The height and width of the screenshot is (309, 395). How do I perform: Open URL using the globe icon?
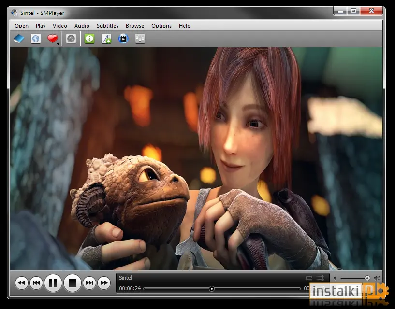35,39
